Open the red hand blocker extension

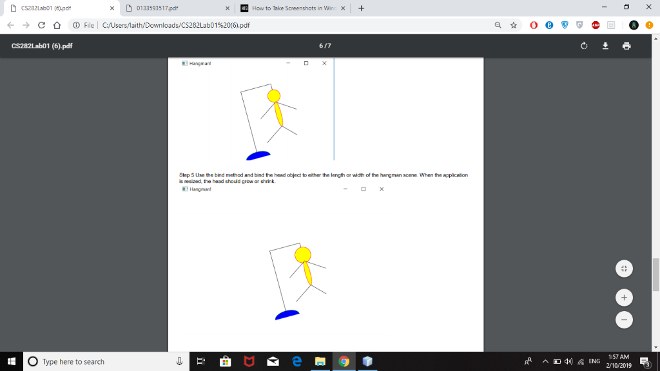click(x=534, y=25)
